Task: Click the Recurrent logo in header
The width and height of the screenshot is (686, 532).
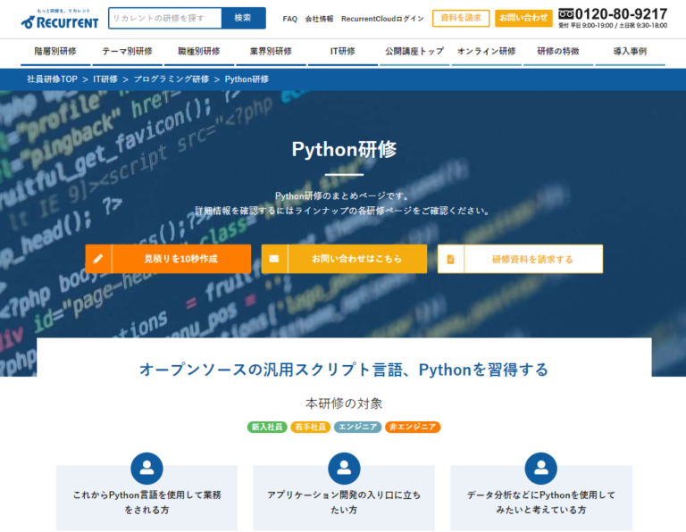Action: (x=60, y=18)
